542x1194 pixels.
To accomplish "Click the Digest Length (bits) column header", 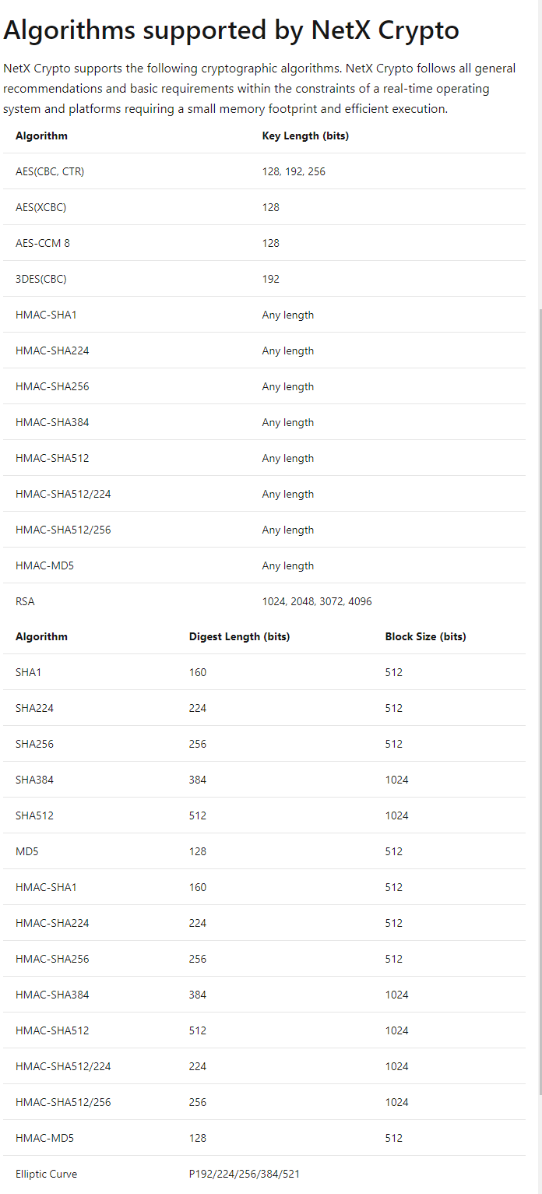I will tap(239, 636).
